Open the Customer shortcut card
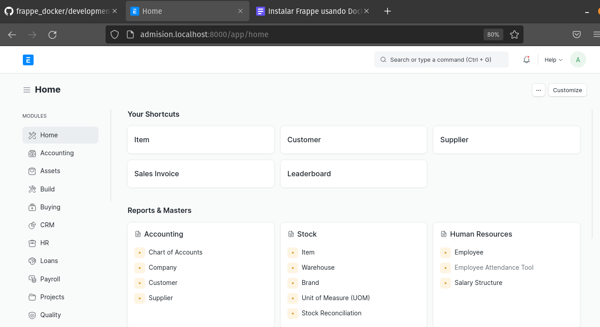This screenshot has height=327, width=600. click(x=354, y=140)
